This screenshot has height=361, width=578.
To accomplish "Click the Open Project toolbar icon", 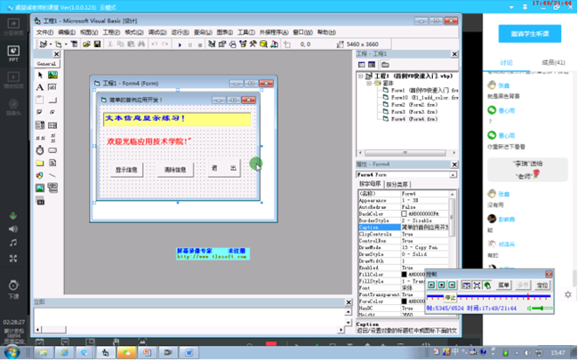I will (x=86, y=44).
